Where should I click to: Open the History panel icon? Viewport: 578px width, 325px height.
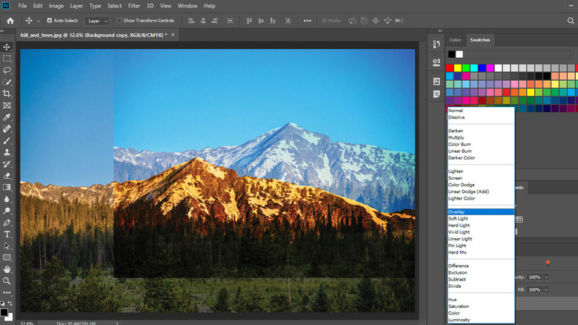(437, 46)
